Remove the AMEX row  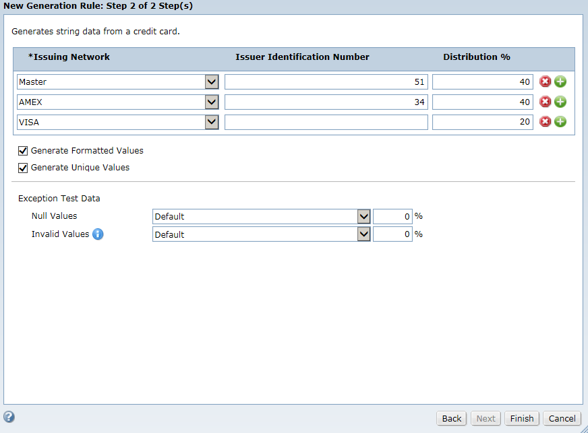tap(545, 102)
